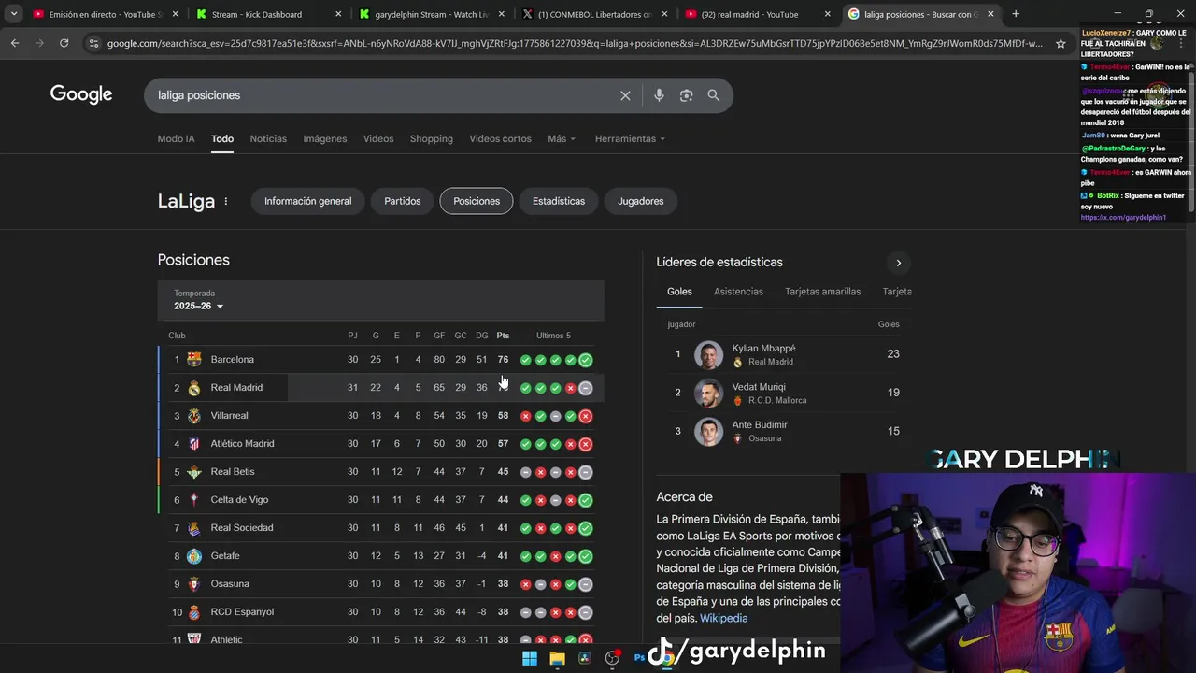The width and height of the screenshot is (1196, 673).
Task: Reload the page with refresh icon
Action: pyautogui.click(x=64, y=43)
